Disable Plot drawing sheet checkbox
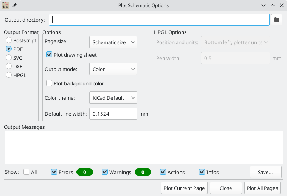The width and height of the screenshot is (287, 196). coord(49,55)
